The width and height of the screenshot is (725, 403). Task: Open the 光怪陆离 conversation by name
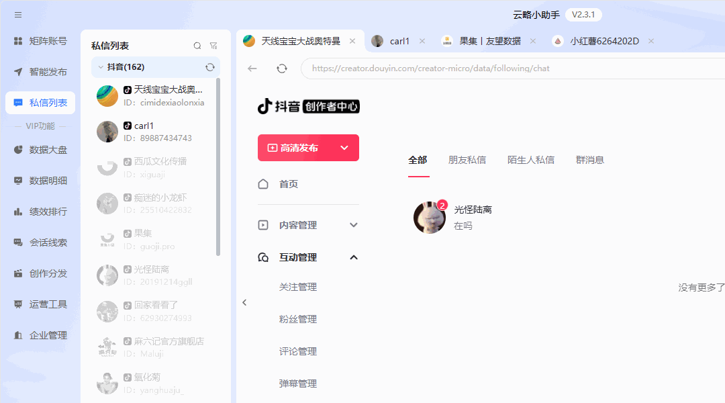click(473, 210)
